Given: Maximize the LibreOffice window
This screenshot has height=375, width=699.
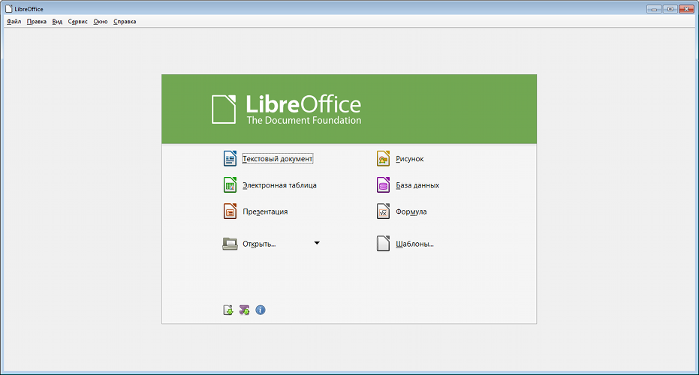Looking at the screenshot, I should point(670,9).
